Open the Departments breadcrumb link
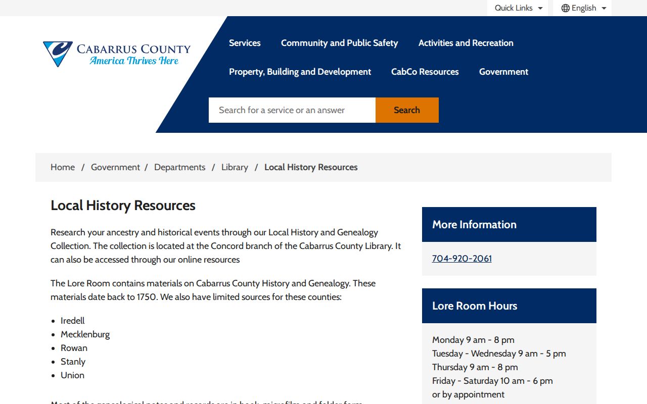 point(180,167)
